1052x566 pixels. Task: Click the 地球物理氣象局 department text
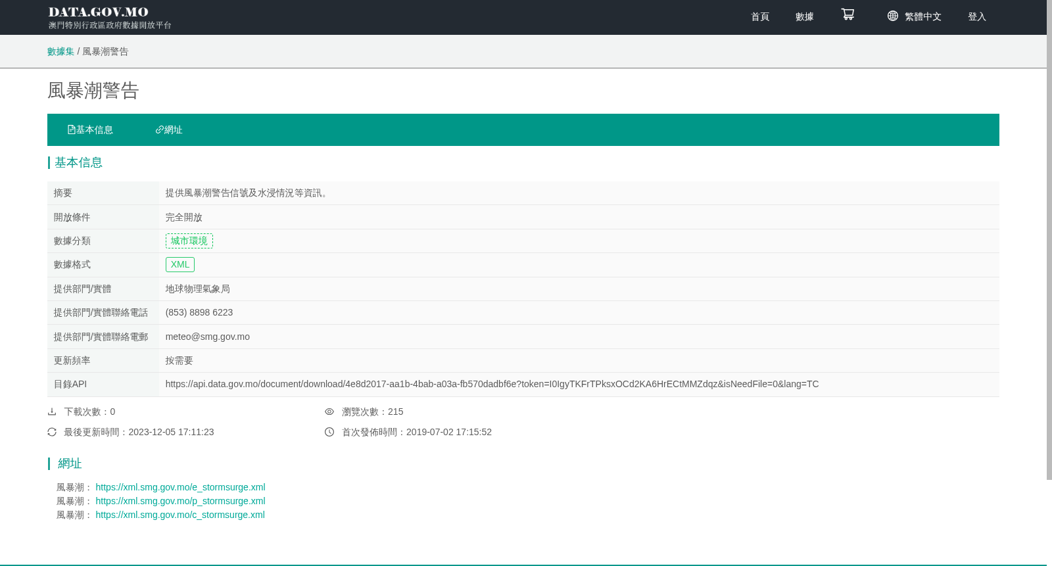tap(198, 289)
